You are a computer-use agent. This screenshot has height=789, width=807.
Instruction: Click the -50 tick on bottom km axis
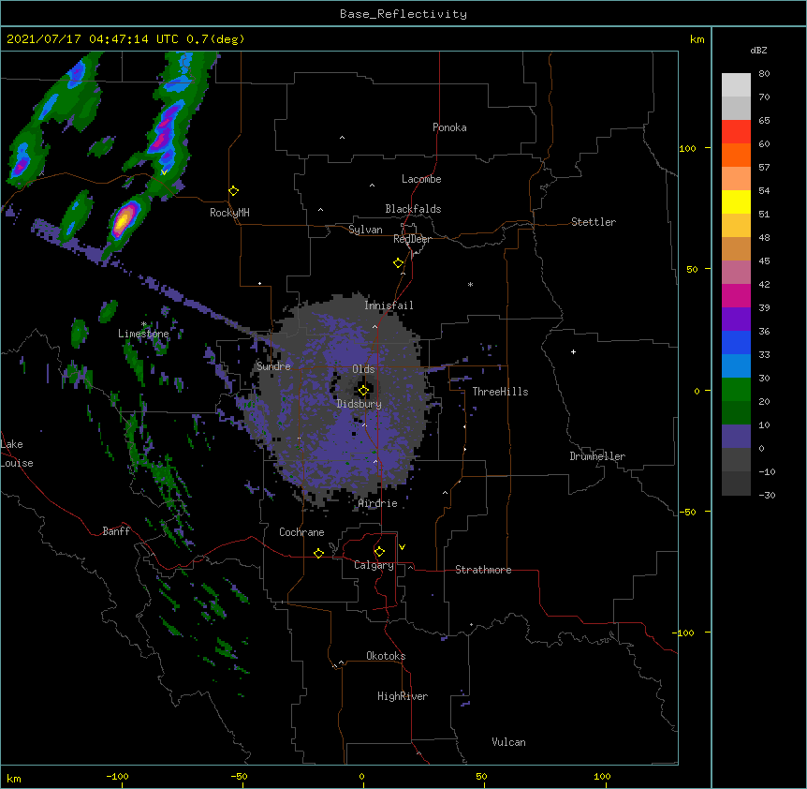[239, 776]
